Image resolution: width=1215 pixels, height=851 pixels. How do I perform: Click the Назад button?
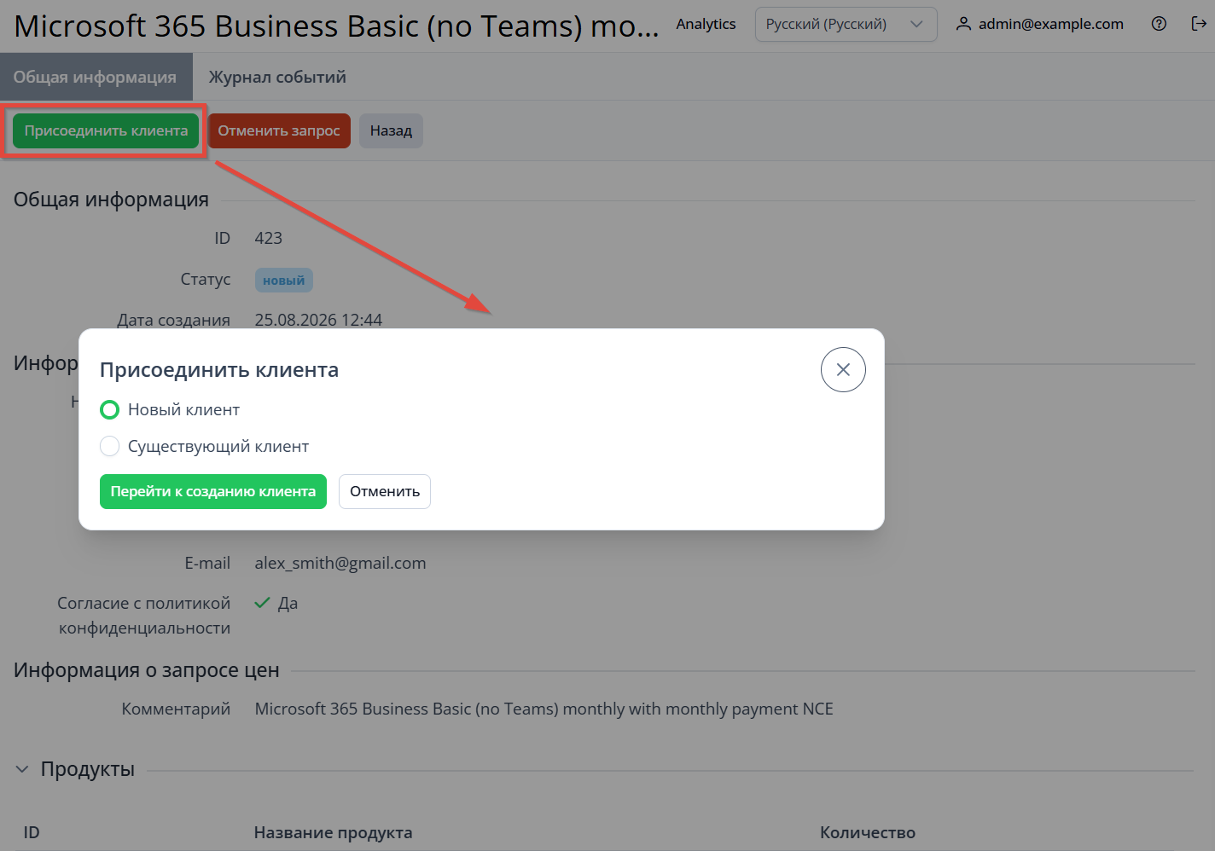391,130
